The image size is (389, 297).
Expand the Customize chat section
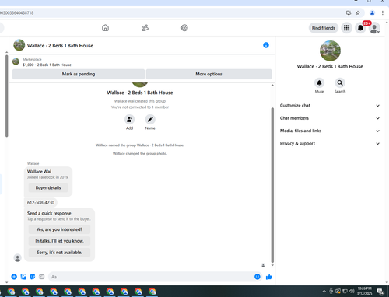click(330, 106)
